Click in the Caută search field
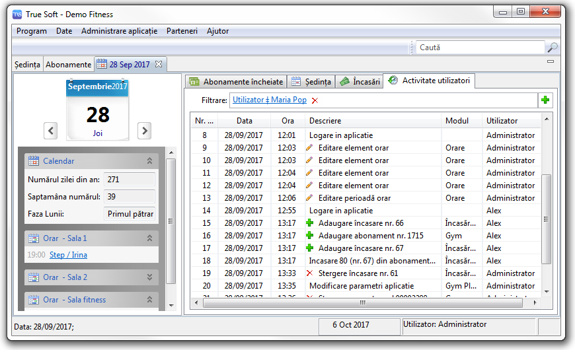 [479, 48]
